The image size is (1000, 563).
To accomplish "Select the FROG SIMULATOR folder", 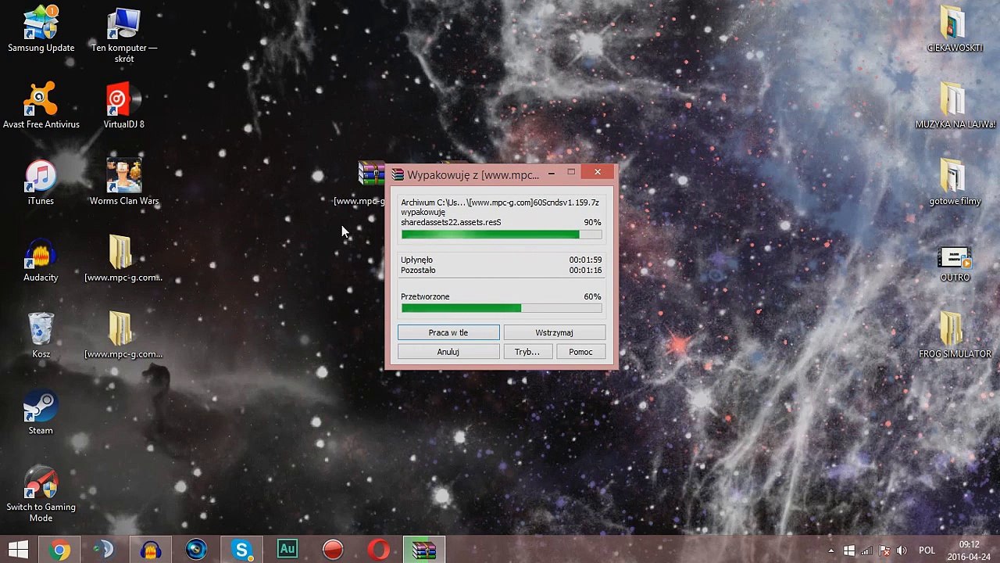I will 954,336.
